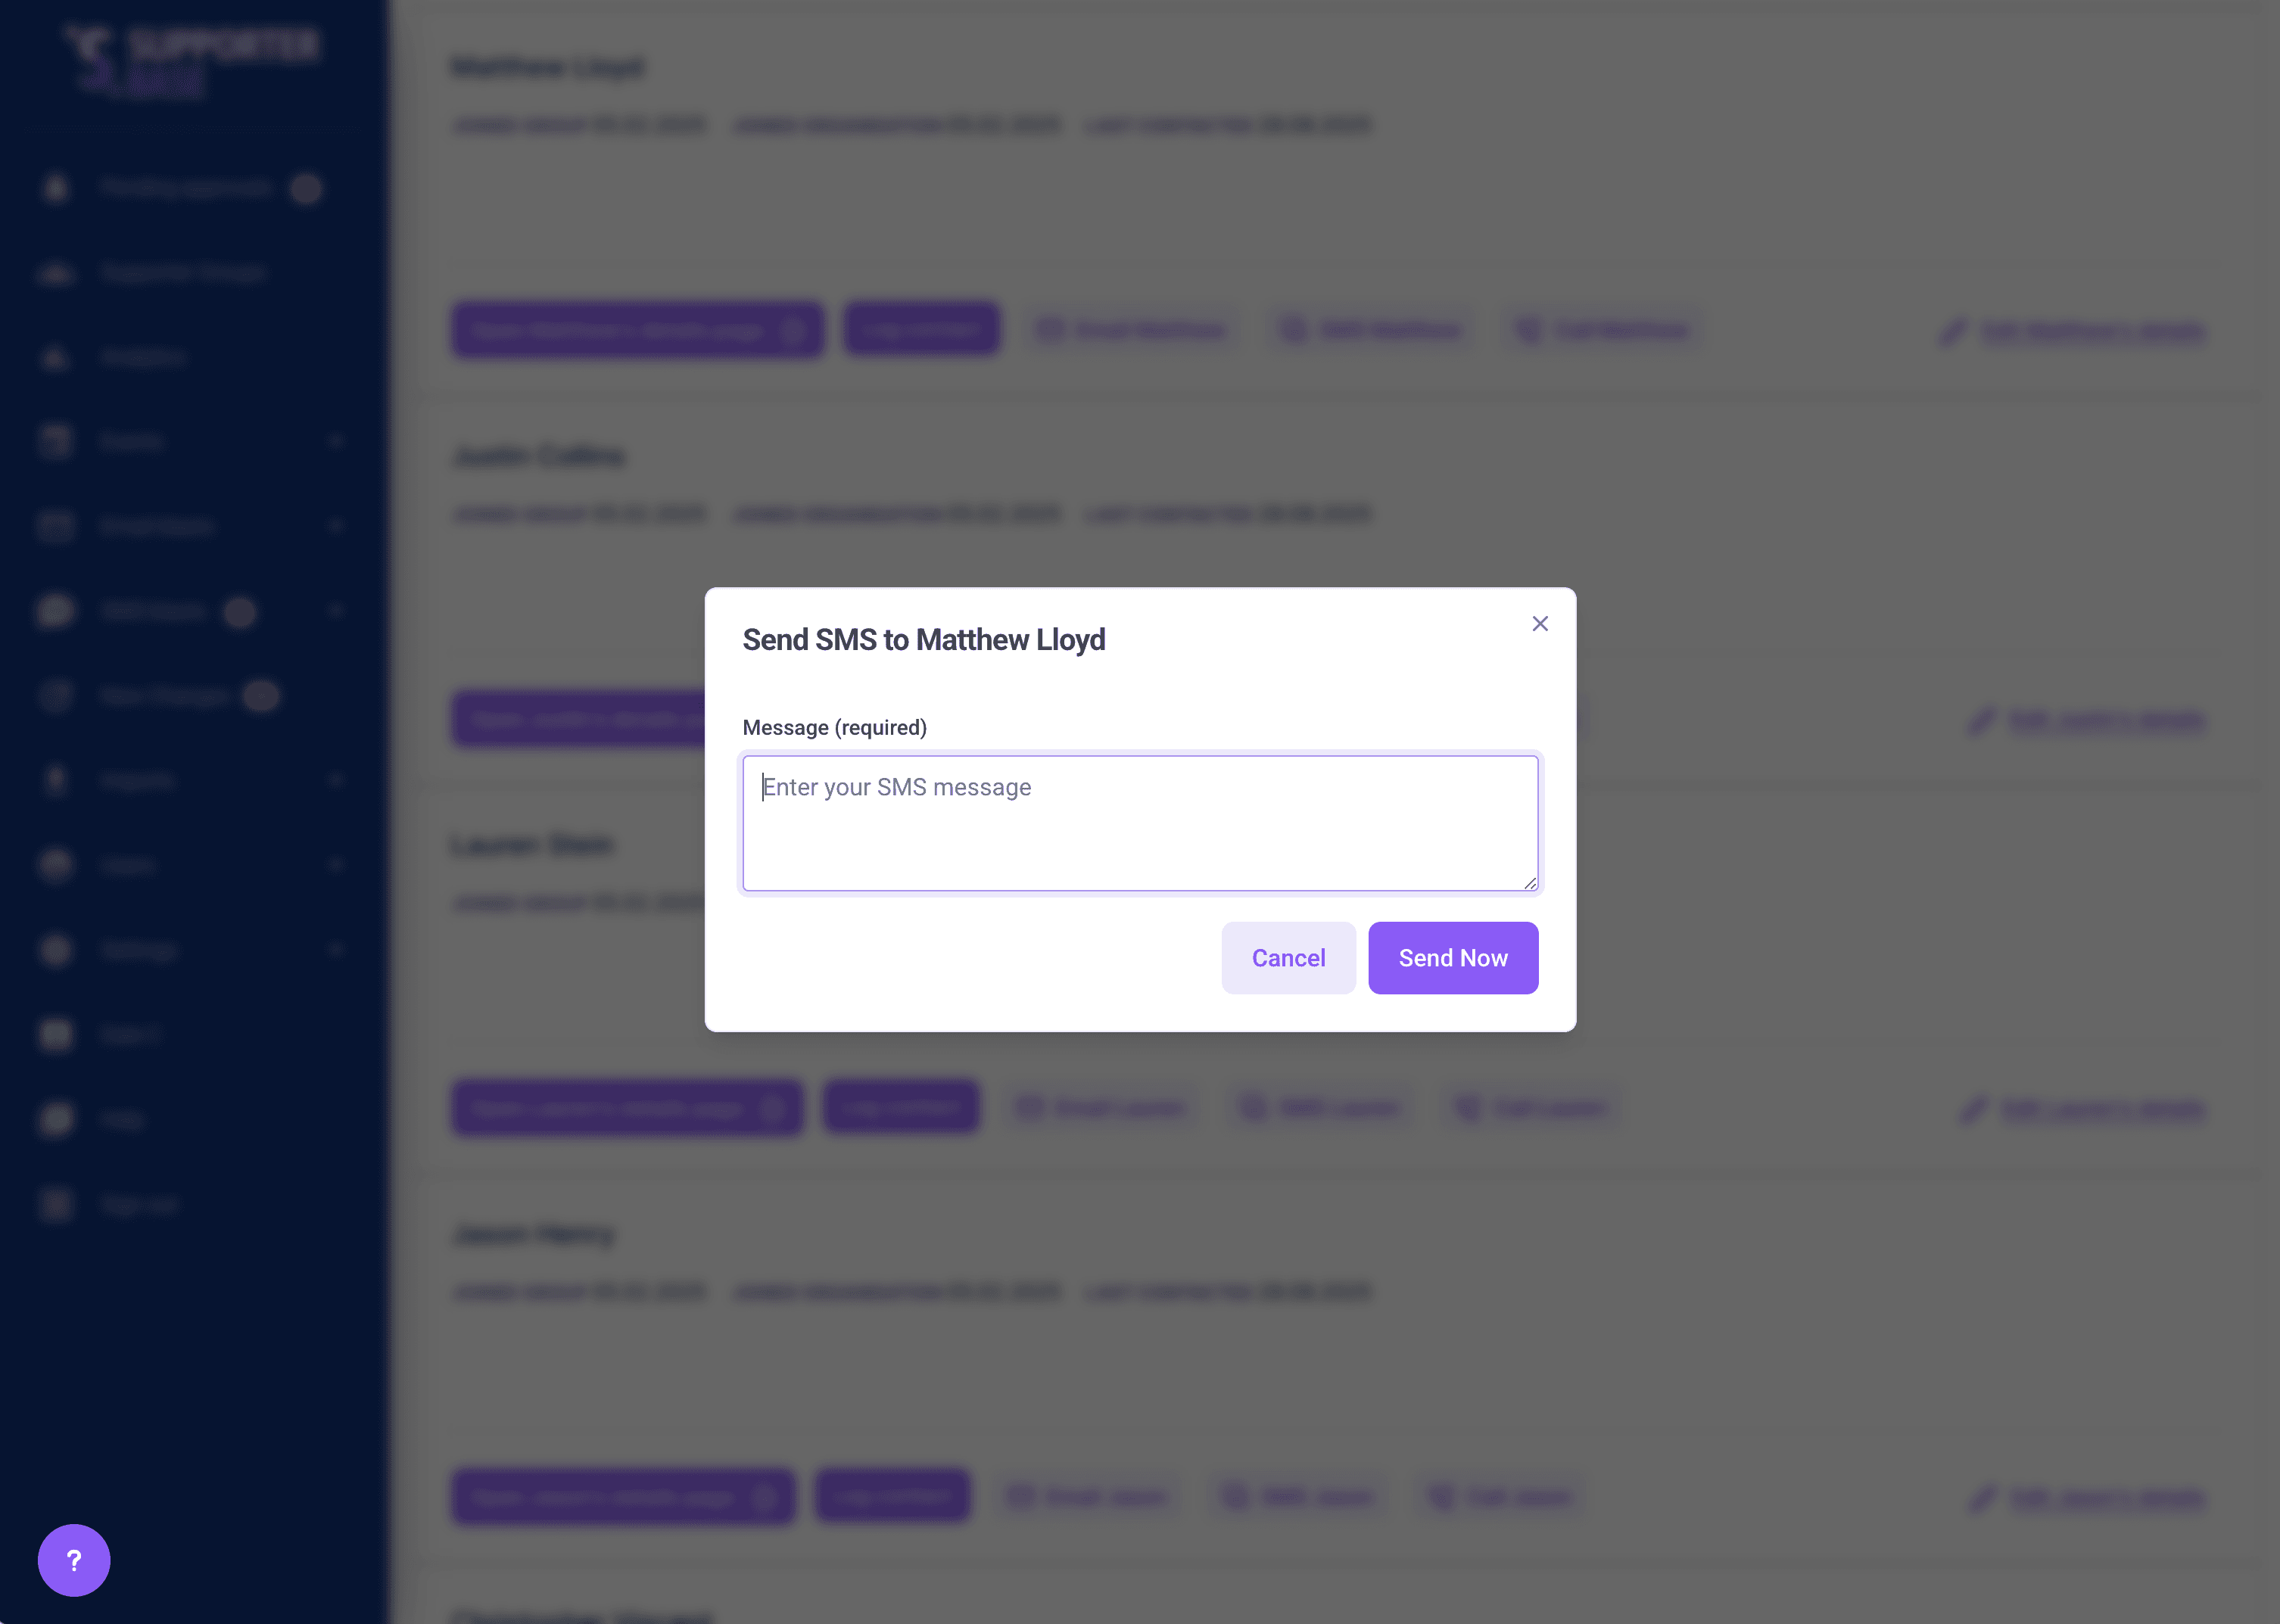Click the Sign out sidebar icon
Viewport: 2280px width, 1624px height.
coord(57,1204)
